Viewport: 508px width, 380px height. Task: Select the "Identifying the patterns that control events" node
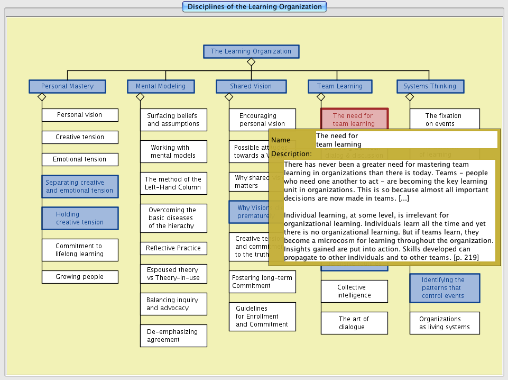tap(445, 288)
